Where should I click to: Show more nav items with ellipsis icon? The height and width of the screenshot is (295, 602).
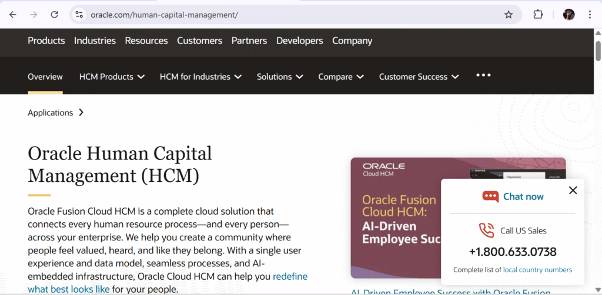point(483,75)
